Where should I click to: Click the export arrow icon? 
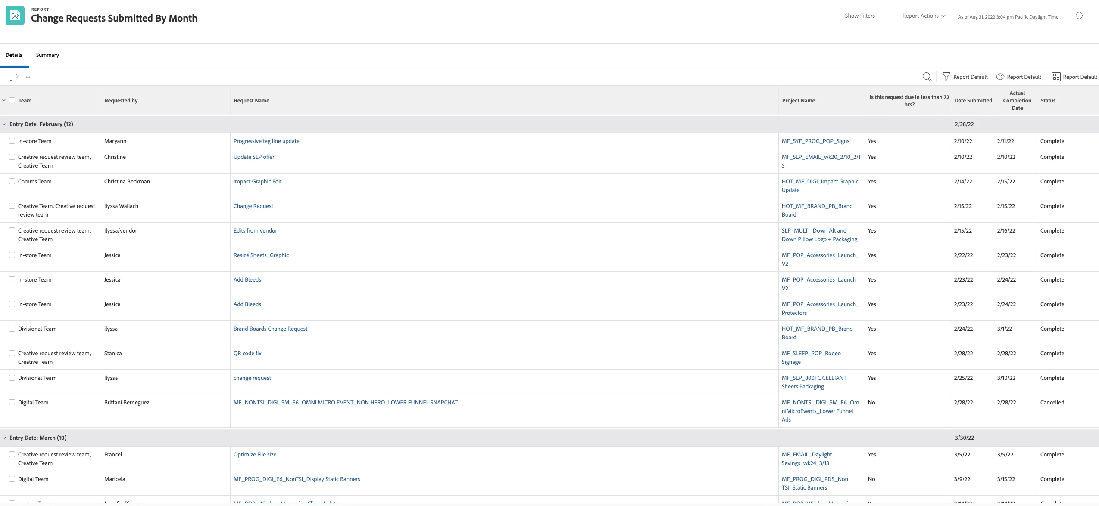click(x=14, y=77)
